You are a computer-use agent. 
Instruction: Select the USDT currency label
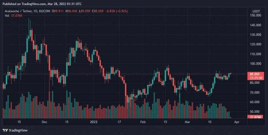pyautogui.click(x=256, y=11)
